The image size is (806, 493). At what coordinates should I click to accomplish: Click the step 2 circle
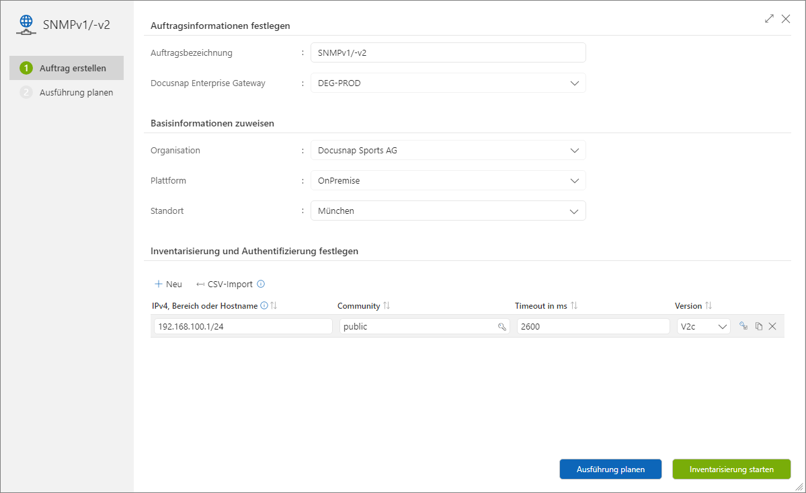pos(26,92)
